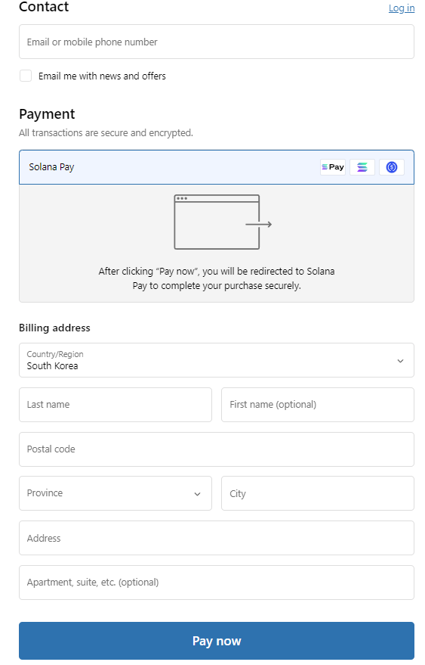Focus the Postal code field
This screenshot has width=425, height=665.
click(217, 449)
